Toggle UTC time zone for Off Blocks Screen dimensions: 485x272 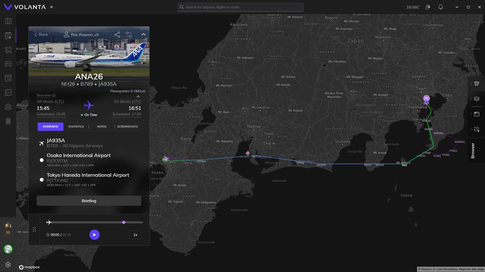(x=59, y=102)
